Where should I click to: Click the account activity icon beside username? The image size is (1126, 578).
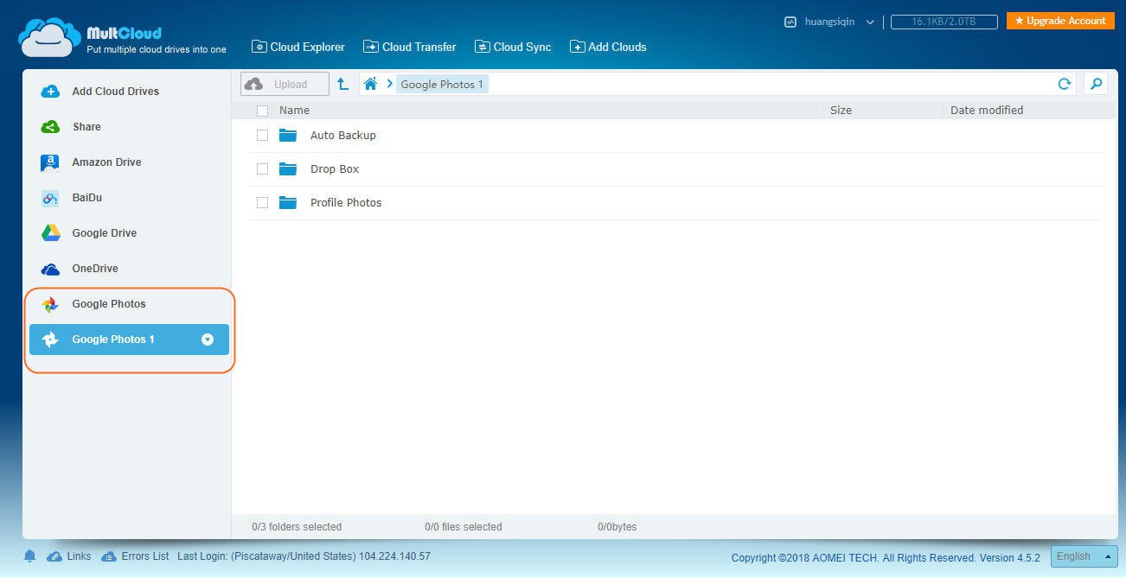click(790, 22)
